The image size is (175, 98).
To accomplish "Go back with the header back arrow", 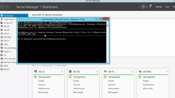I will (2, 7).
